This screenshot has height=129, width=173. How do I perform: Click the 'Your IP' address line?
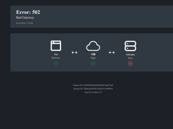pos(93,92)
